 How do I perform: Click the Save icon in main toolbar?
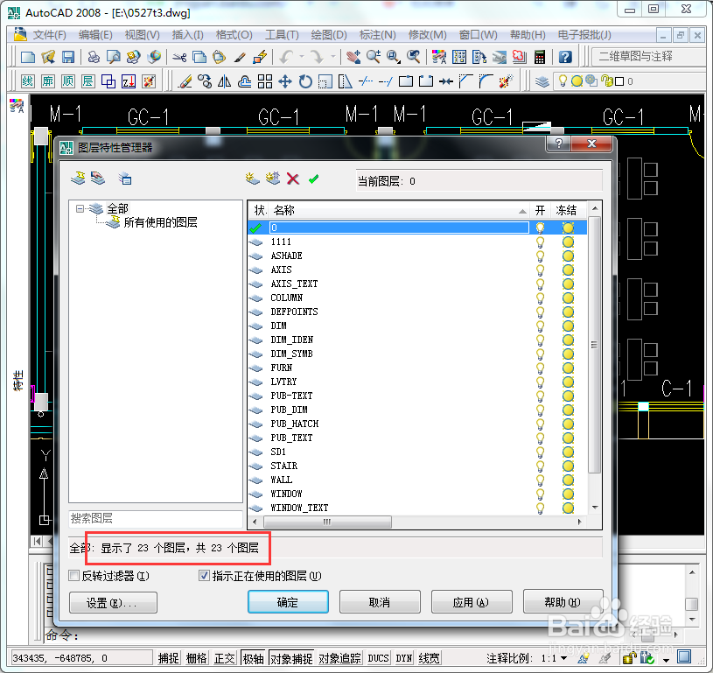[x=68, y=56]
